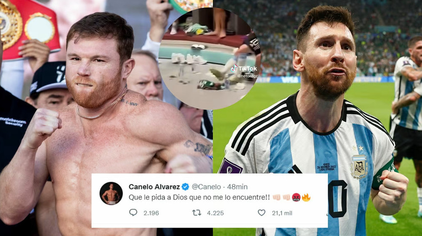Click the fire emoji in the tweet
422x236 pixels.
(x=306, y=198)
